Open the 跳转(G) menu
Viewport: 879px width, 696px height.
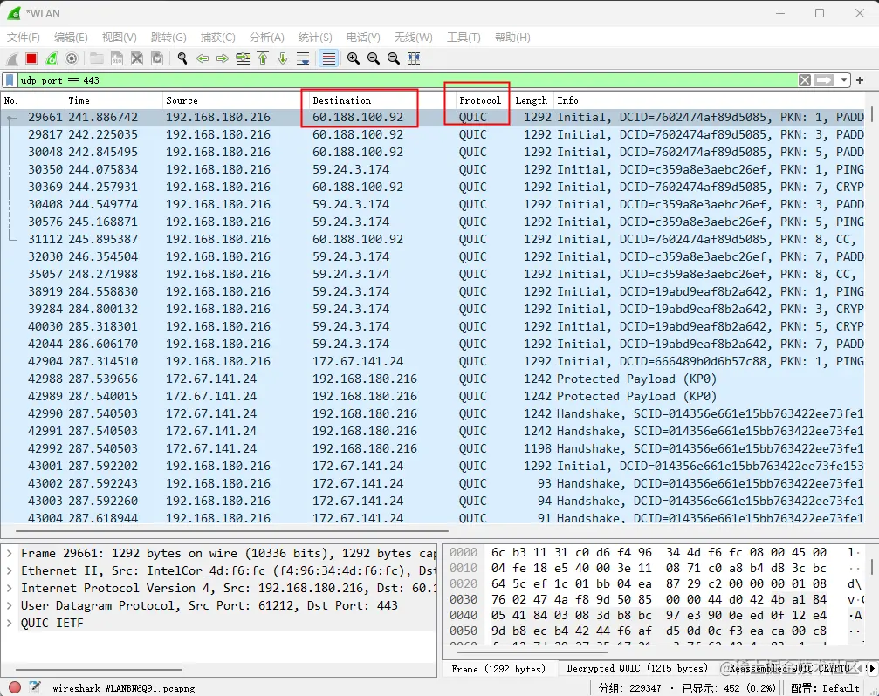click(x=168, y=37)
